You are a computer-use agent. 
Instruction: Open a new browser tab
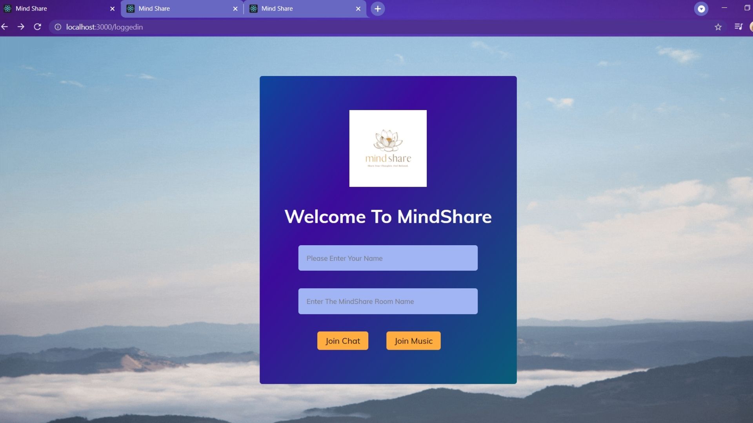point(378,9)
